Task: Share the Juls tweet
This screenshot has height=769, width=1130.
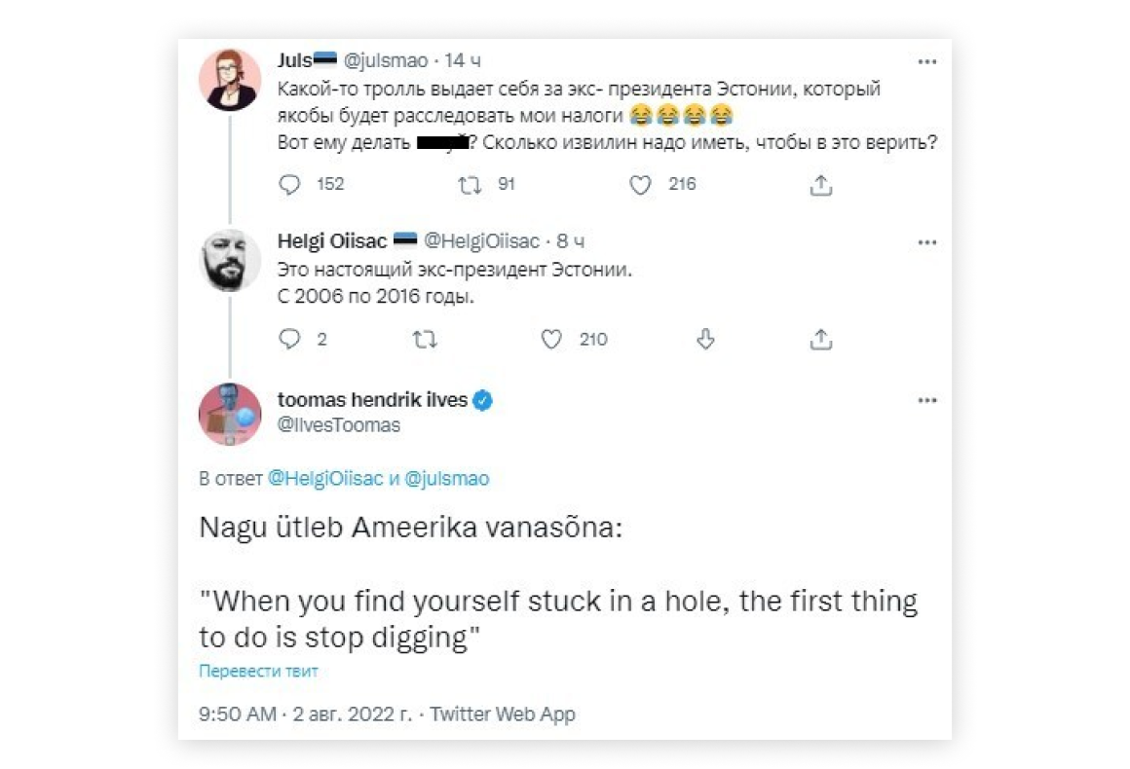Action: [x=820, y=184]
